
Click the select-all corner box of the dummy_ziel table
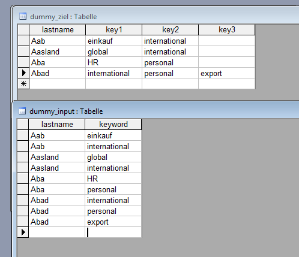(23, 30)
